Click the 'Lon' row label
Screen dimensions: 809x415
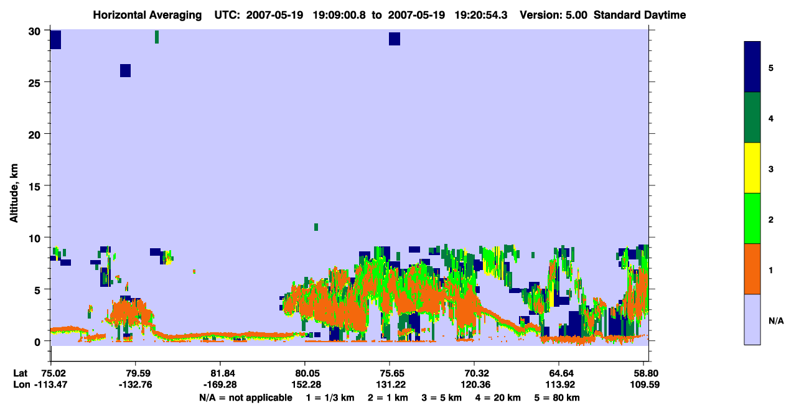[21, 385]
